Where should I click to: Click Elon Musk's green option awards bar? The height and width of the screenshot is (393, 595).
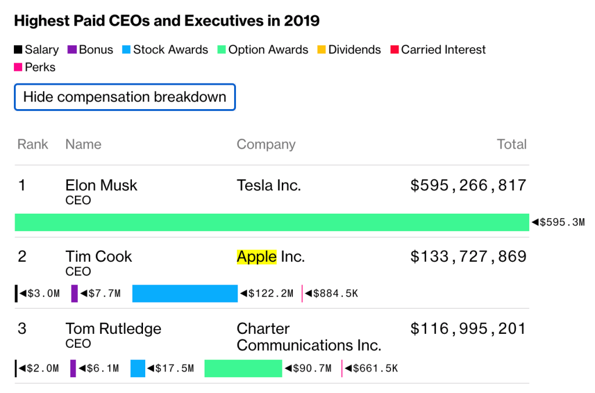coord(271,222)
